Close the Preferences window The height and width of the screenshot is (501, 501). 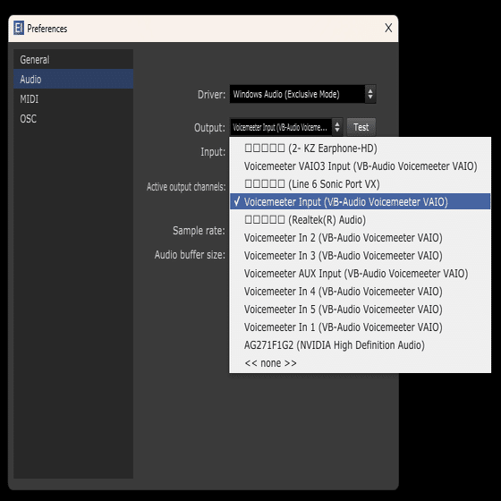[388, 28]
